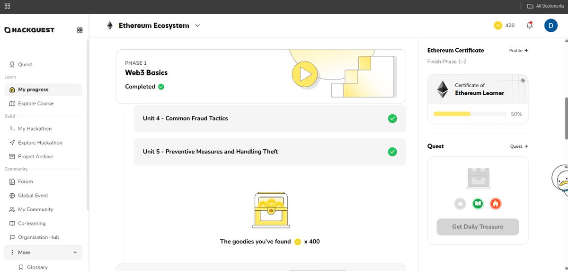Click the yellow treasure chest
Screen dimensions: 568x271
coord(271,210)
